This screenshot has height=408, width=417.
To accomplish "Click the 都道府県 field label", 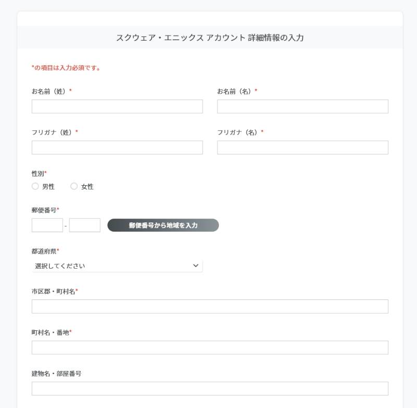I will tap(45, 251).
